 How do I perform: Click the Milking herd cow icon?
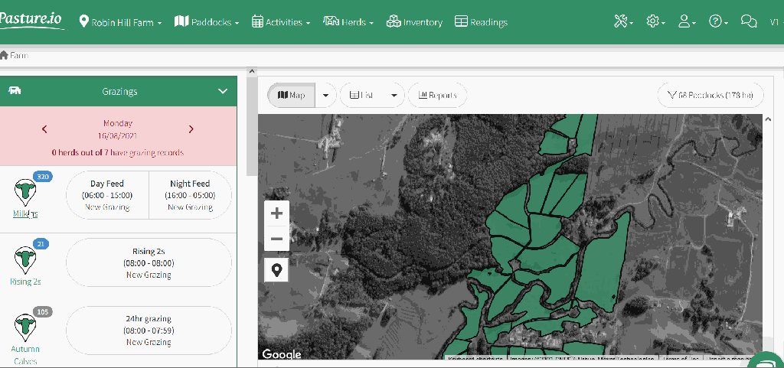point(25,191)
